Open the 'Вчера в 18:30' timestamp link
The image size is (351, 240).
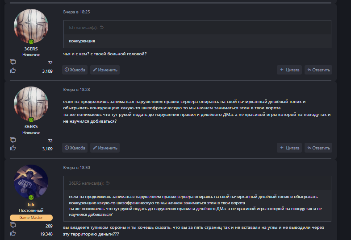[x=76, y=167]
